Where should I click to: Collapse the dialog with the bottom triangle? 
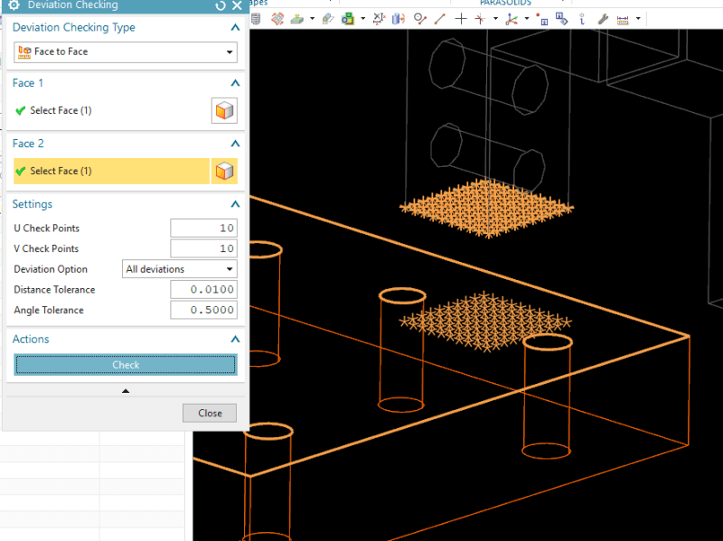[126, 391]
